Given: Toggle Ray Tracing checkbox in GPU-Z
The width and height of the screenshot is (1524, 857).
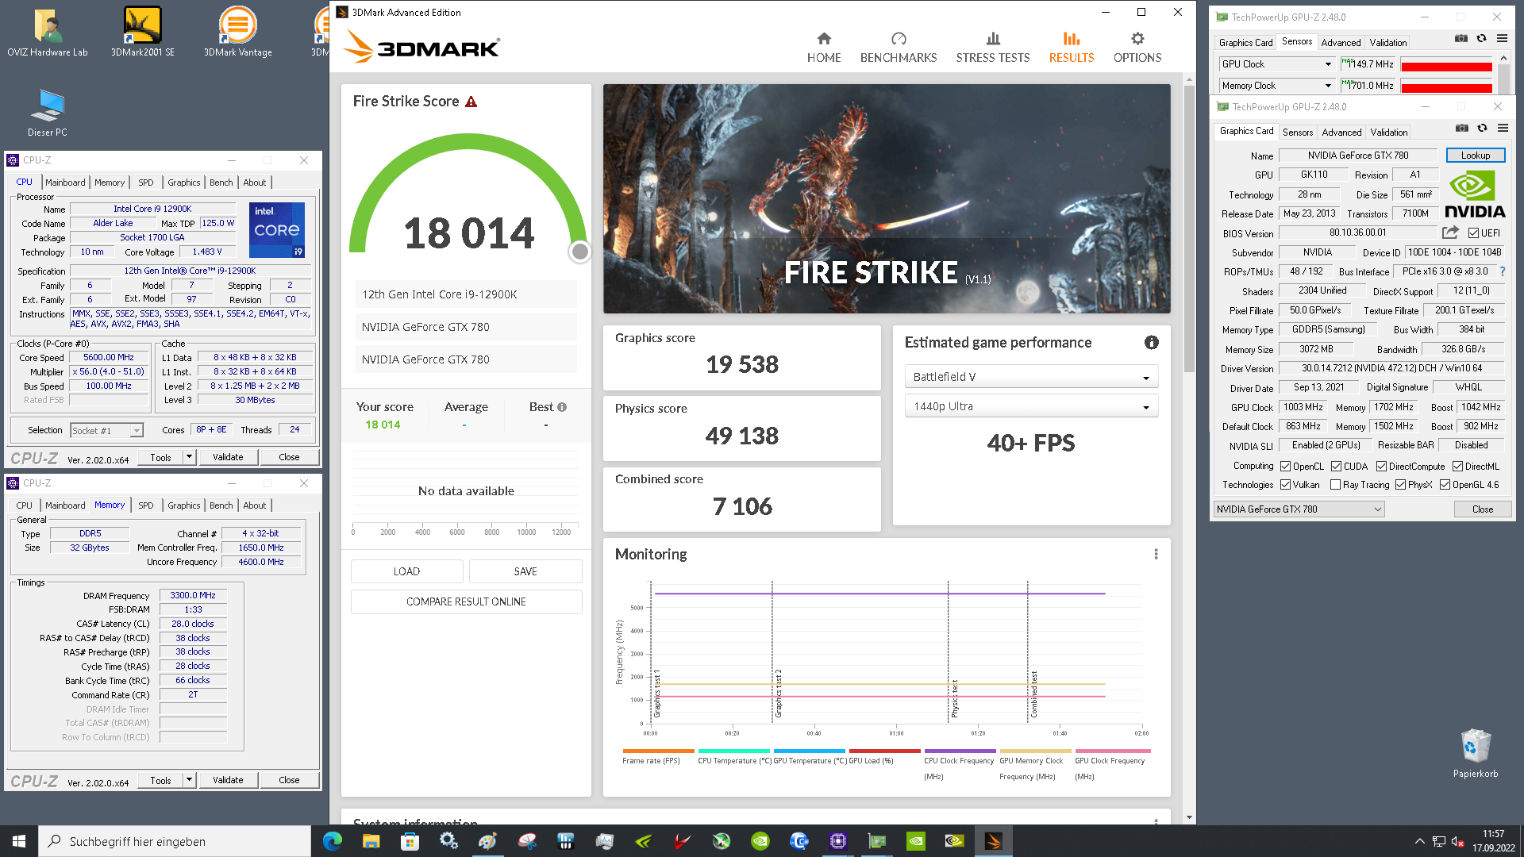Looking at the screenshot, I should [x=1335, y=485].
